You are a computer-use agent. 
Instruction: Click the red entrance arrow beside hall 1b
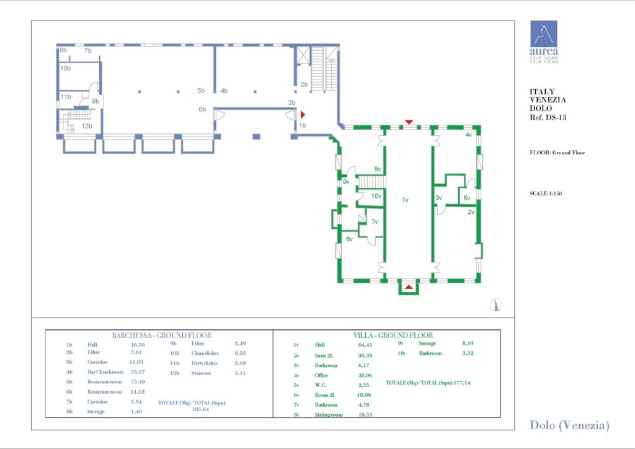[x=303, y=115]
